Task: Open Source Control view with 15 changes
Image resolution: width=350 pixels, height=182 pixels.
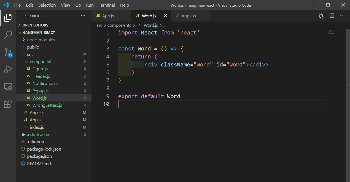Action: 8,52
